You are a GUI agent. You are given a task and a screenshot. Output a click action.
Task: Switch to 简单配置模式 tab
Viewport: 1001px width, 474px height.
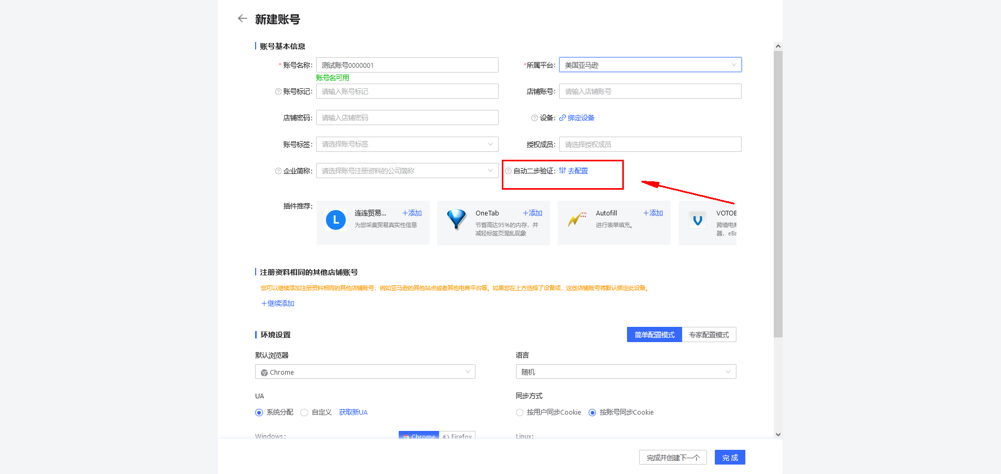654,335
